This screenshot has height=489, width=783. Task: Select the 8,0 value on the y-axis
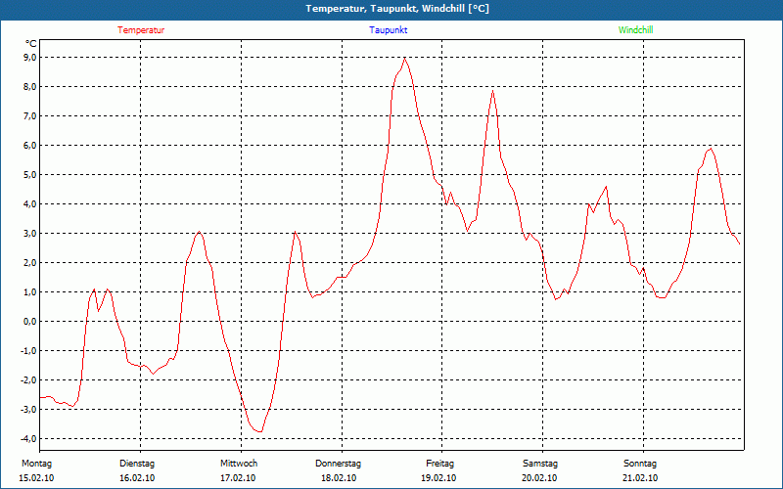(x=30, y=87)
